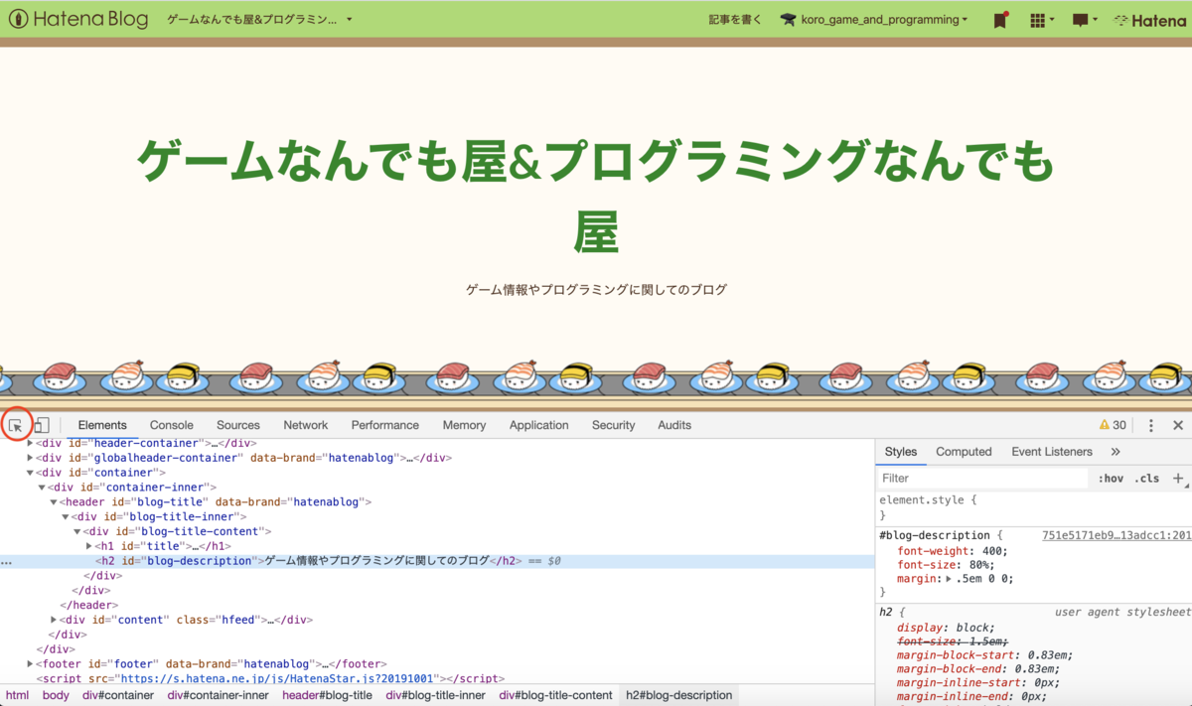Expand the header-container div node
The height and width of the screenshot is (706, 1192).
coord(31,443)
